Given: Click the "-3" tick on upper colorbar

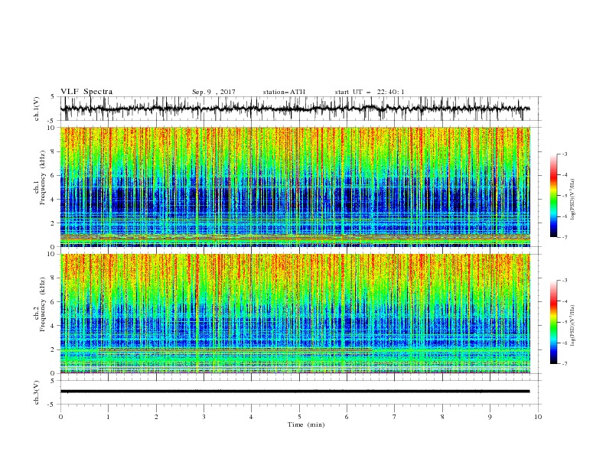Looking at the screenshot, I should 564,154.
